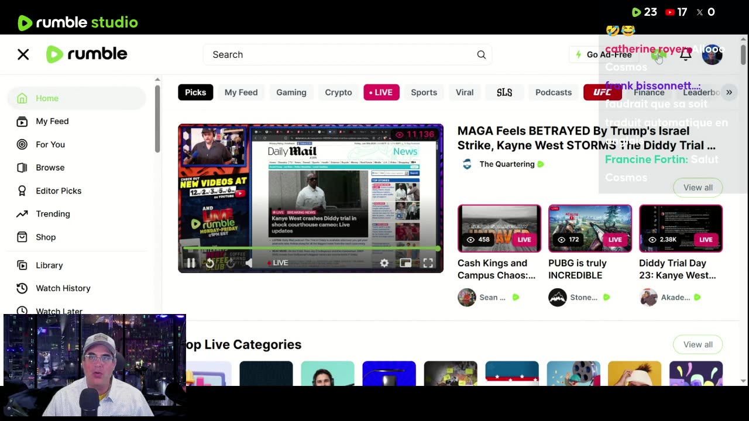Image resolution: width=749 pixels, height=421 pixels.
Task: Open MAGA Feels BETRAYED video title
Action: click(586, 138)
